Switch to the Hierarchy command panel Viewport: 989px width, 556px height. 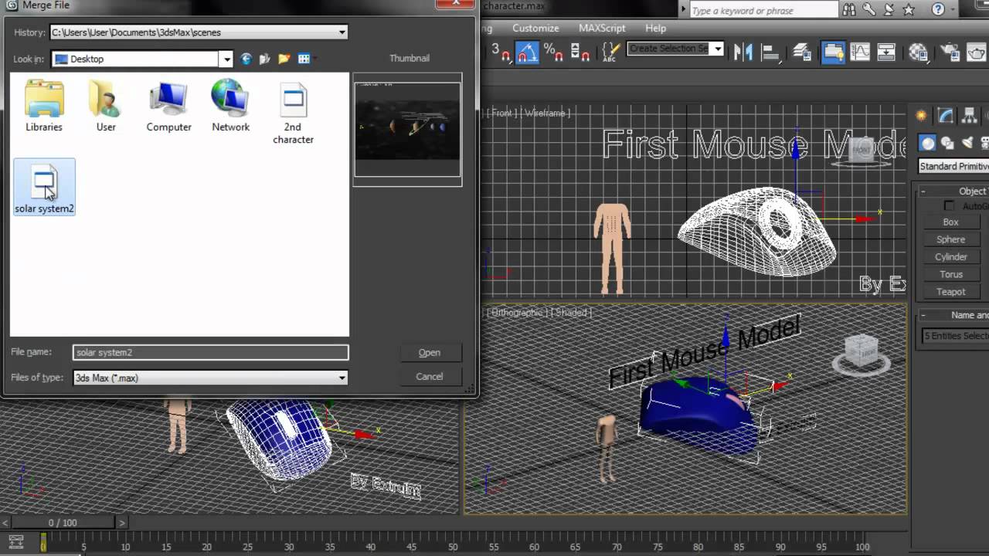pyautogui.click(x=969, y=116)
